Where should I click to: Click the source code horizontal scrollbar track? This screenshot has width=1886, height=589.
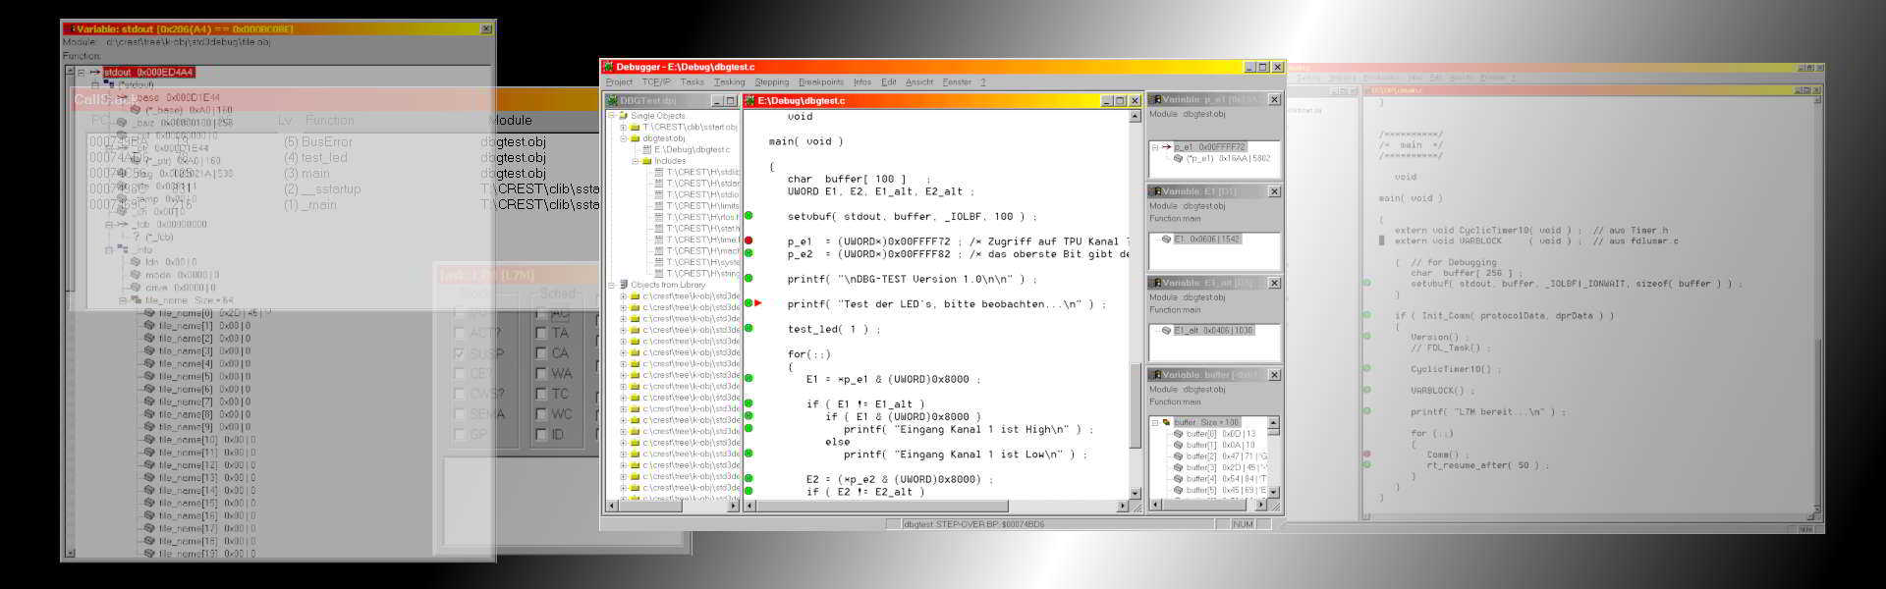pyautogui.click(x=933, y=507)
